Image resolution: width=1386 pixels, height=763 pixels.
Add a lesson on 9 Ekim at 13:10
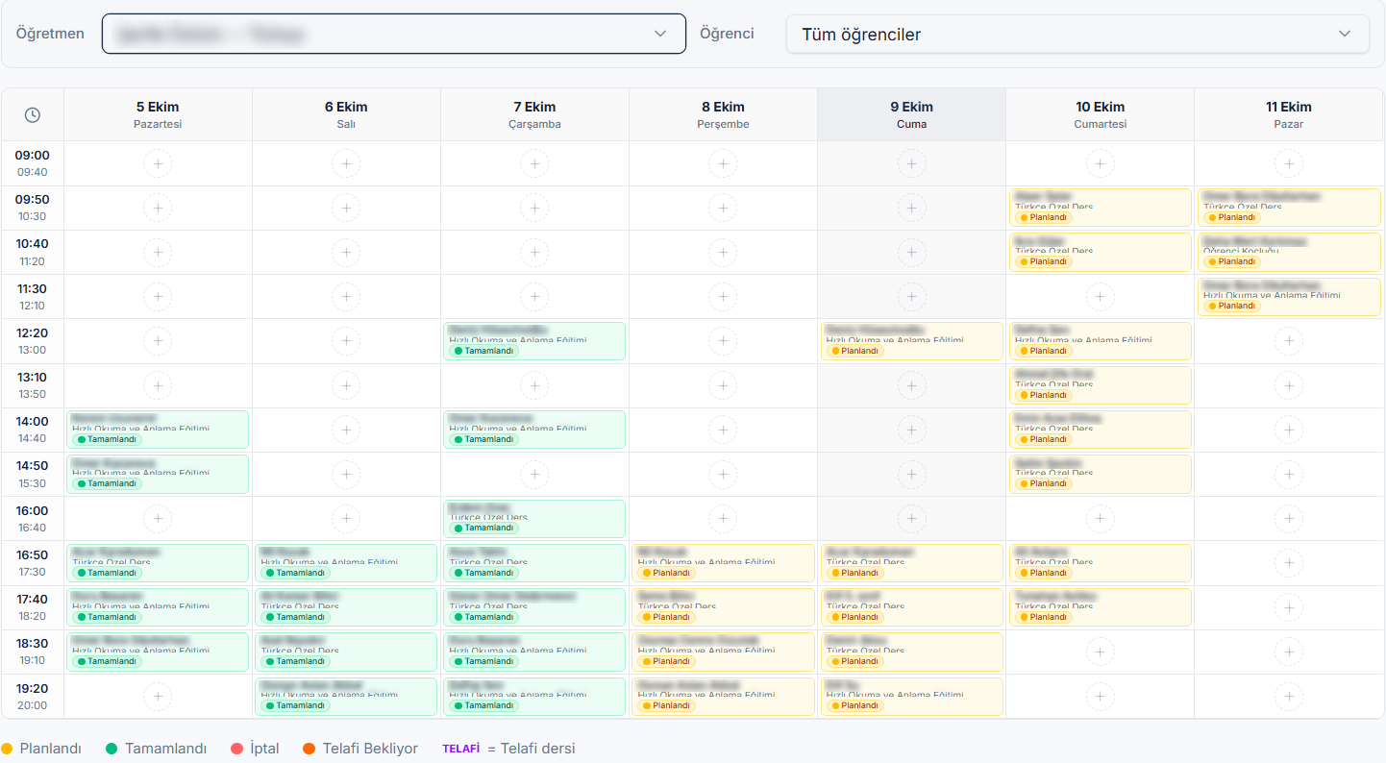911,385
